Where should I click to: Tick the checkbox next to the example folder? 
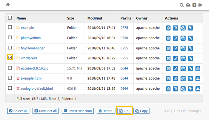10,27
